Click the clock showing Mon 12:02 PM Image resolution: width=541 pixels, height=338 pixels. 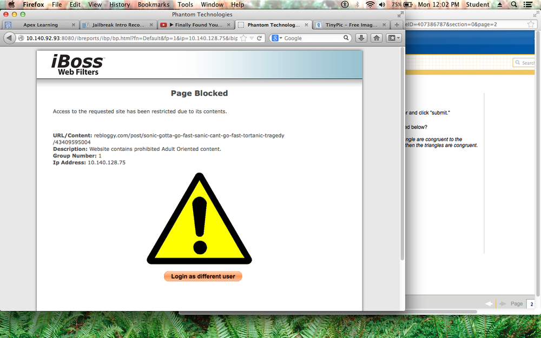coord(439,4)
